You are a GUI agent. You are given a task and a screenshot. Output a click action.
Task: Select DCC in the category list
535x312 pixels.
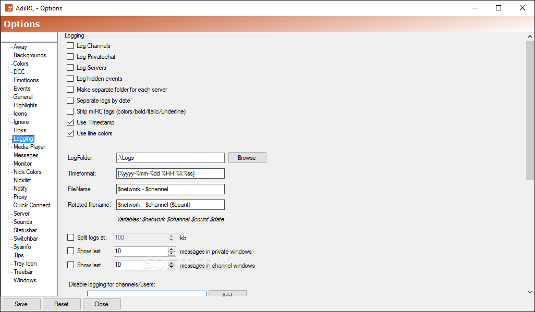(x=19, y=72)
